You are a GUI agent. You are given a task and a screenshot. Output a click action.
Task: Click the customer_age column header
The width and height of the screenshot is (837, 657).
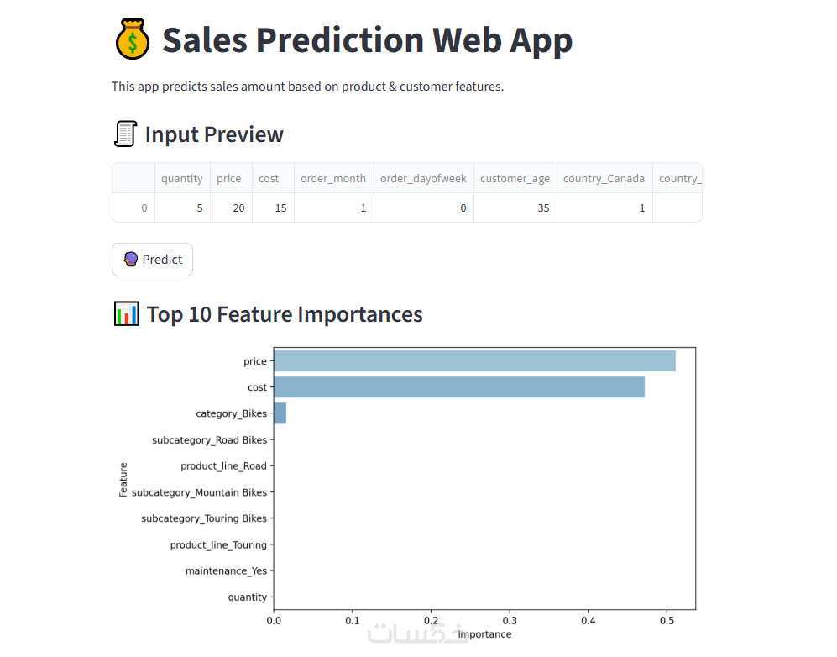515,178
